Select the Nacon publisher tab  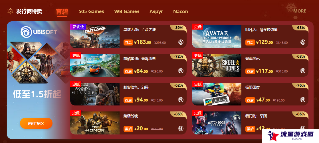tap(180, 12)
